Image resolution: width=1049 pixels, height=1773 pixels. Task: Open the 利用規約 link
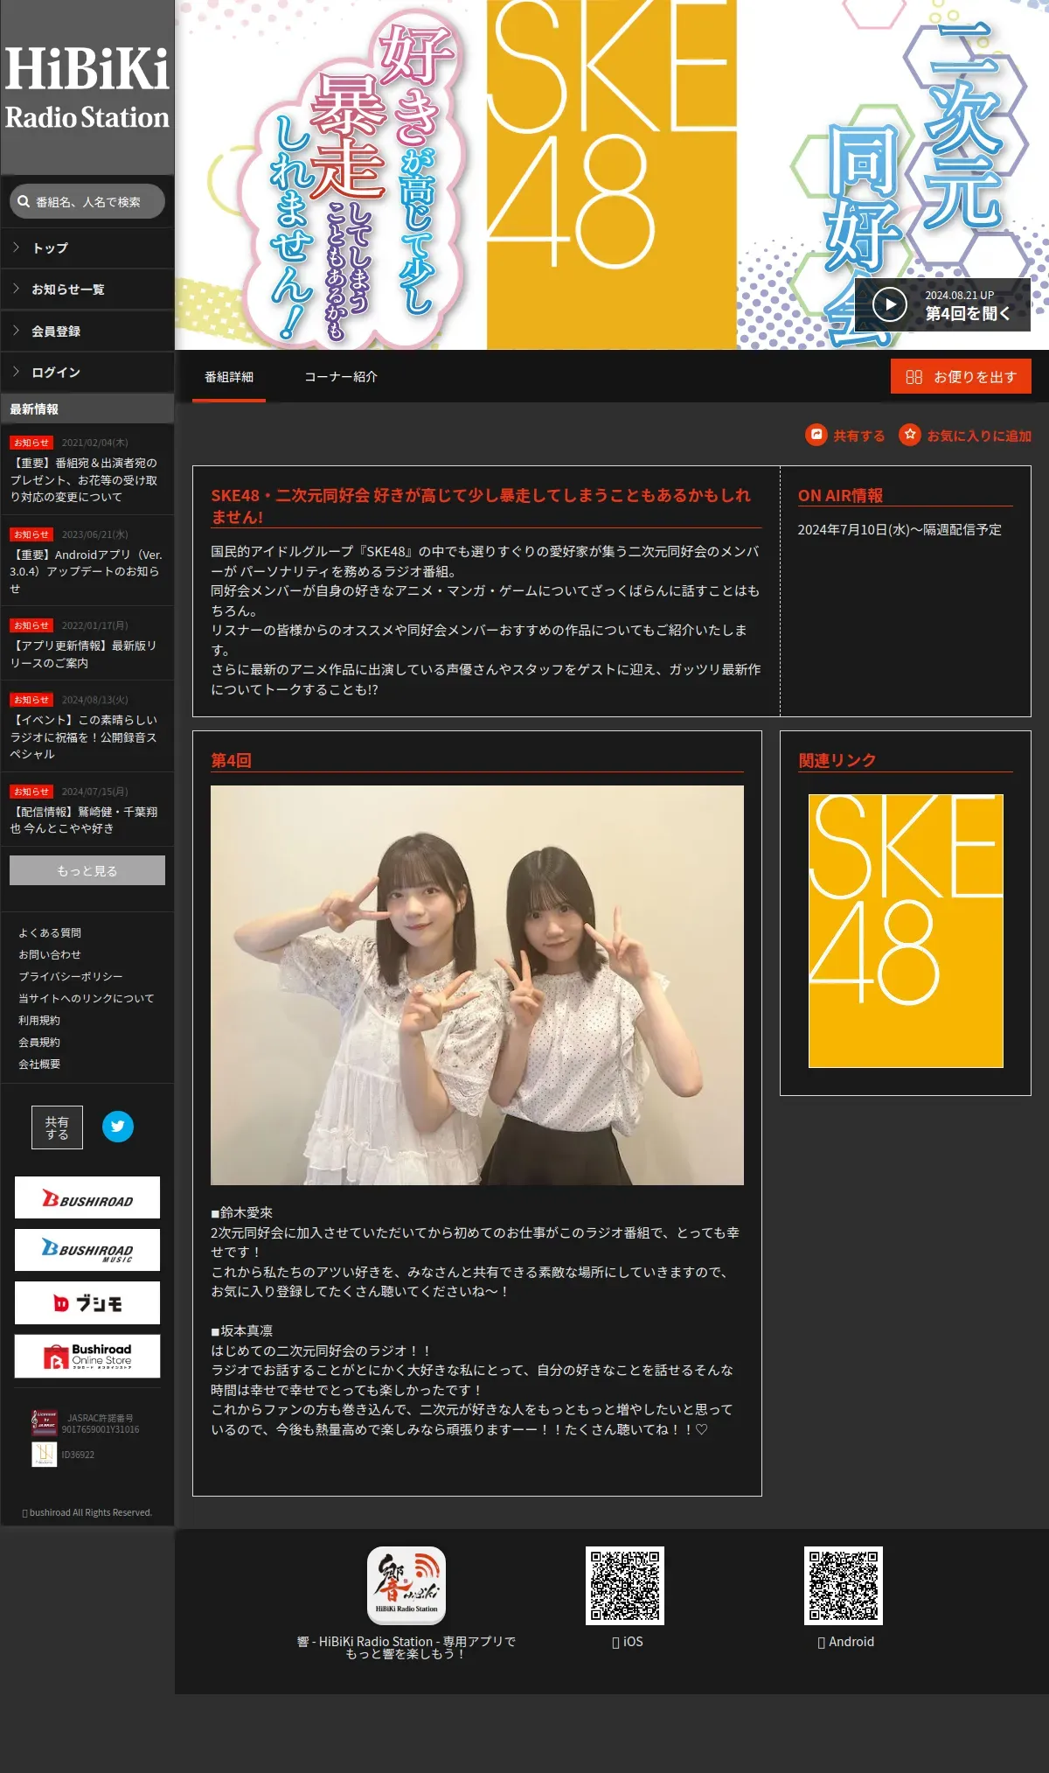tap(39, 1021)
